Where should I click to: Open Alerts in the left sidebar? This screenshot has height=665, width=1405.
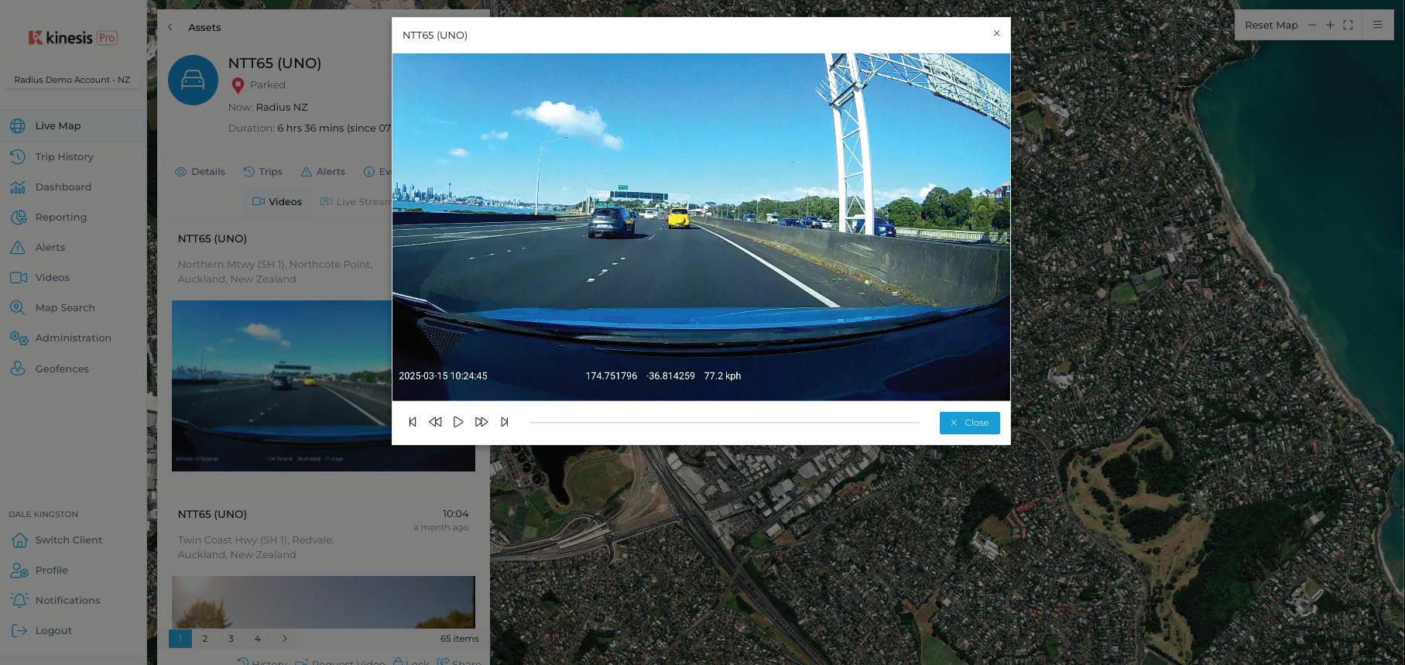[x=50, y=247]
